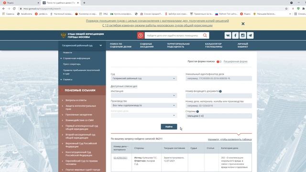Image resolution: width=306 pixels, height=172 pixels.
Task: Click the info icon next to Стороны
Action: point(197,111)
